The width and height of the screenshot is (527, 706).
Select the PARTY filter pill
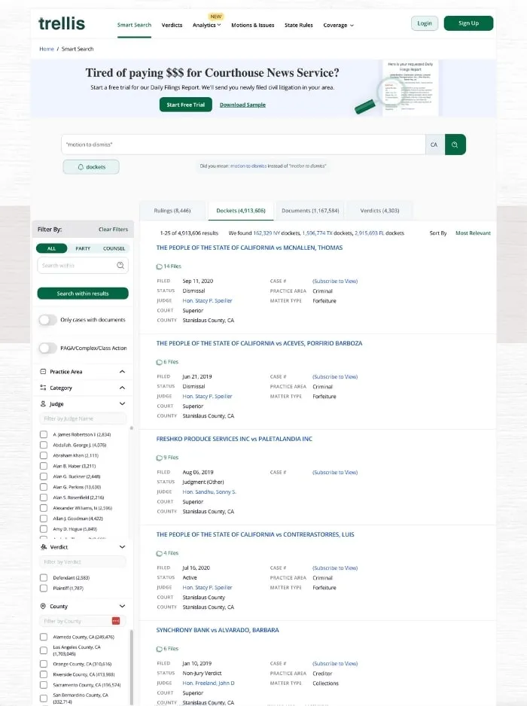pyautogui.click(x=83, y=248)
